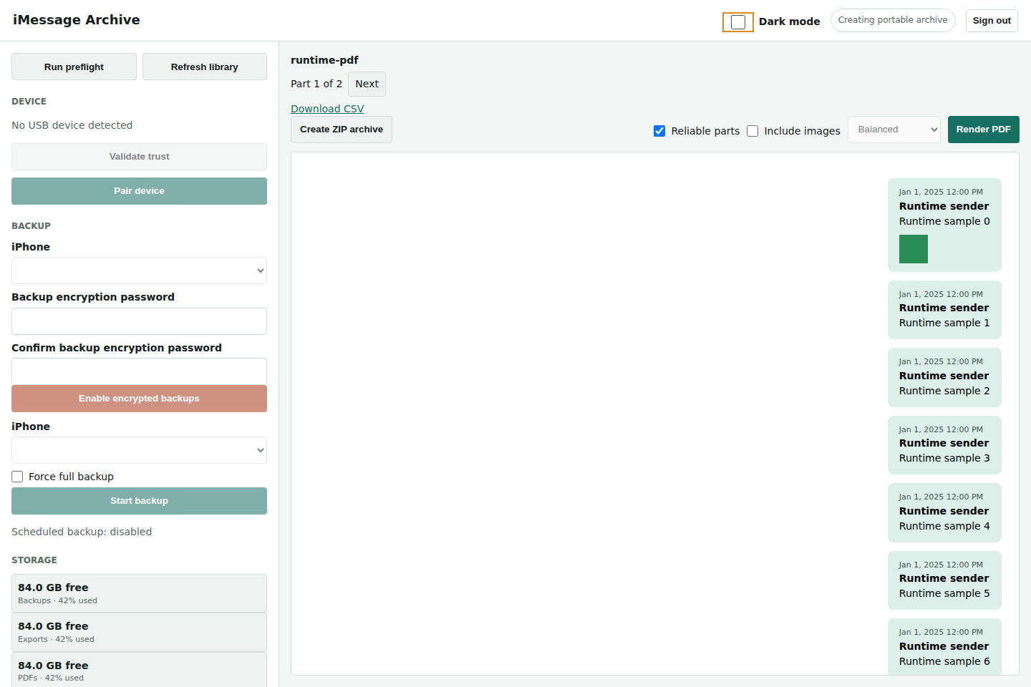Viewport: 1031px width, 687px height.
Task: Go to Next part of archive
Action: (x=367, y=84)
